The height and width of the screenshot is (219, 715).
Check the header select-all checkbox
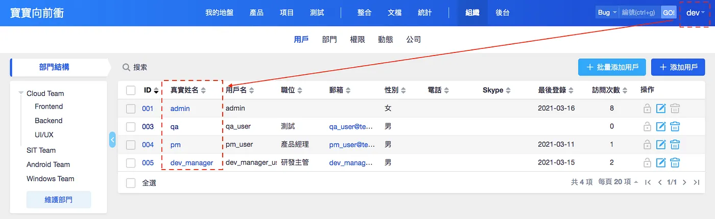(x=131, y=90)
